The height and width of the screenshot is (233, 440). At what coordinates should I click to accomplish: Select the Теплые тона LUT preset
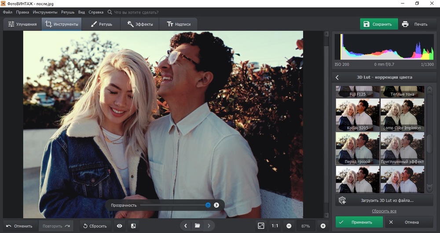tap(403, 91)
